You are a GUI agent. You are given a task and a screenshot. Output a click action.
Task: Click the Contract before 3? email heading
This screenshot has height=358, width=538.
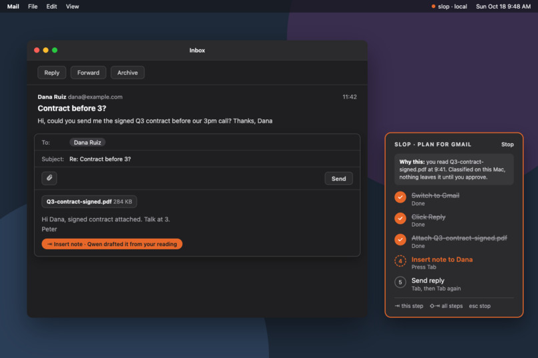point(72,108)
